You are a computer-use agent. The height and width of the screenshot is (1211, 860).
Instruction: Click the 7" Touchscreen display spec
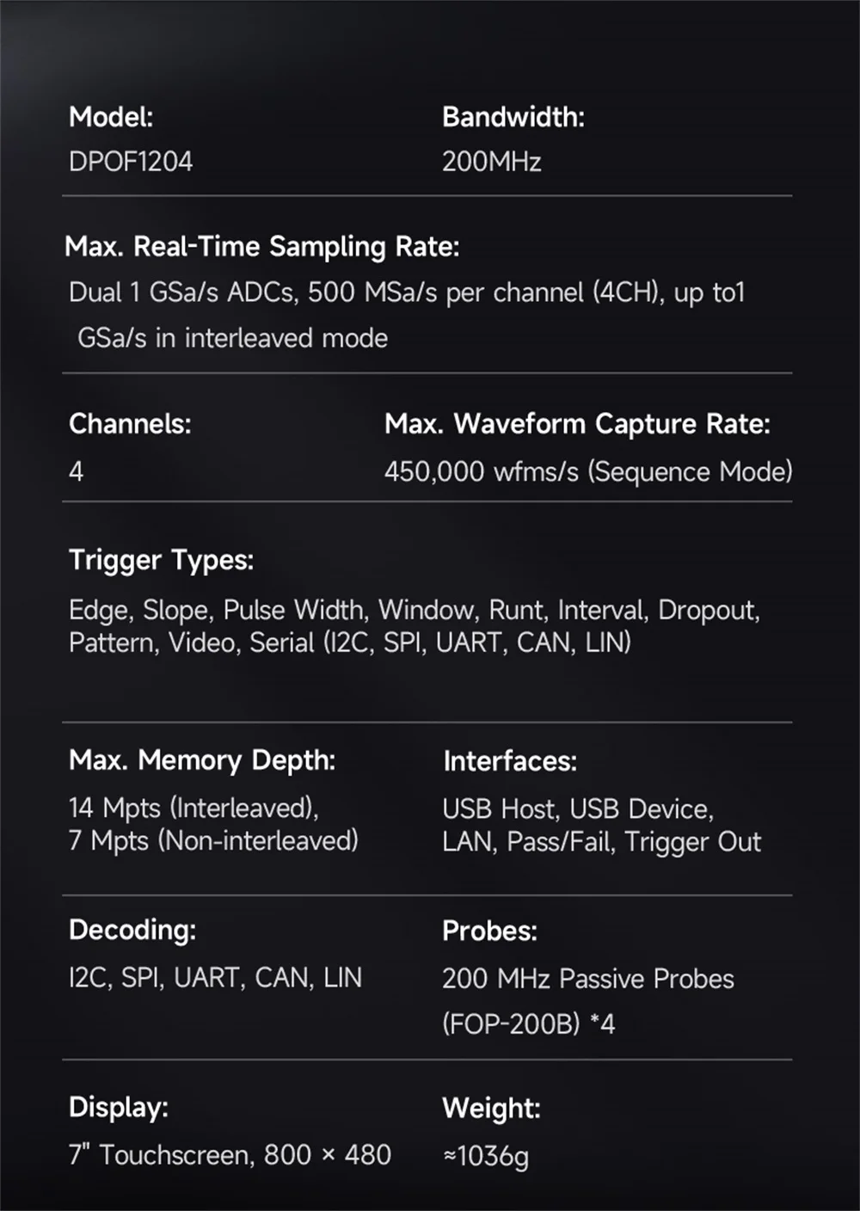[x=230, y=1154]
